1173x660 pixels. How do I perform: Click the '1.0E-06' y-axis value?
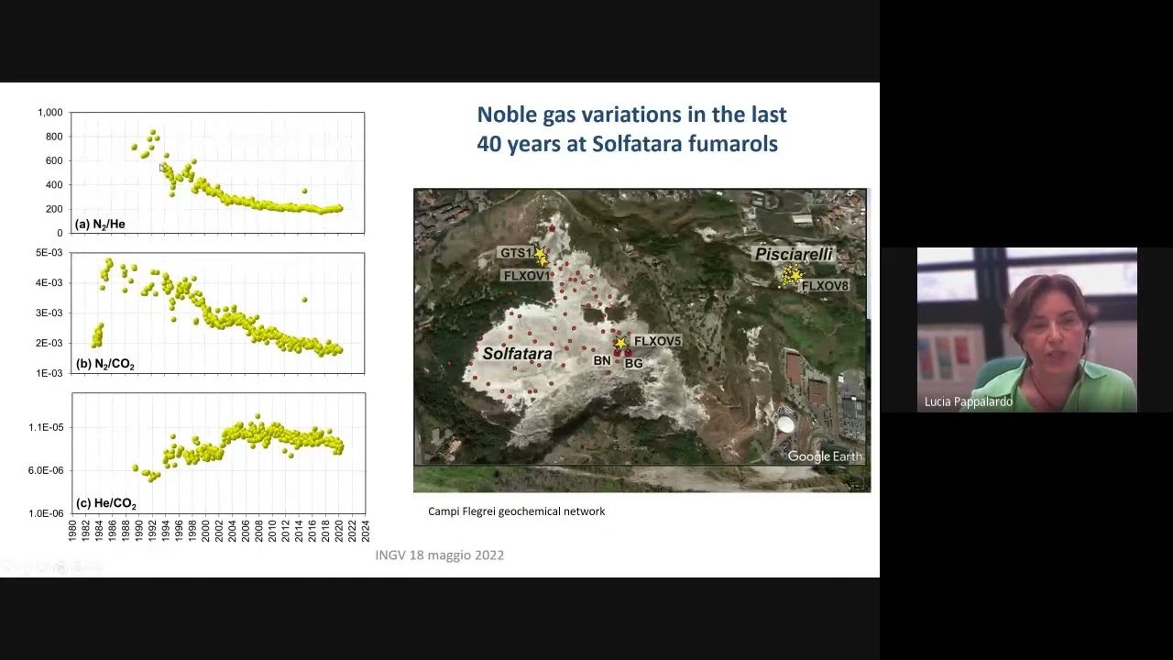pyautogui.click(x=46, y=513)
